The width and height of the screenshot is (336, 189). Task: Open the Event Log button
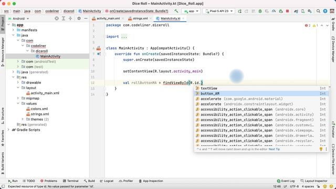[286, 181]
